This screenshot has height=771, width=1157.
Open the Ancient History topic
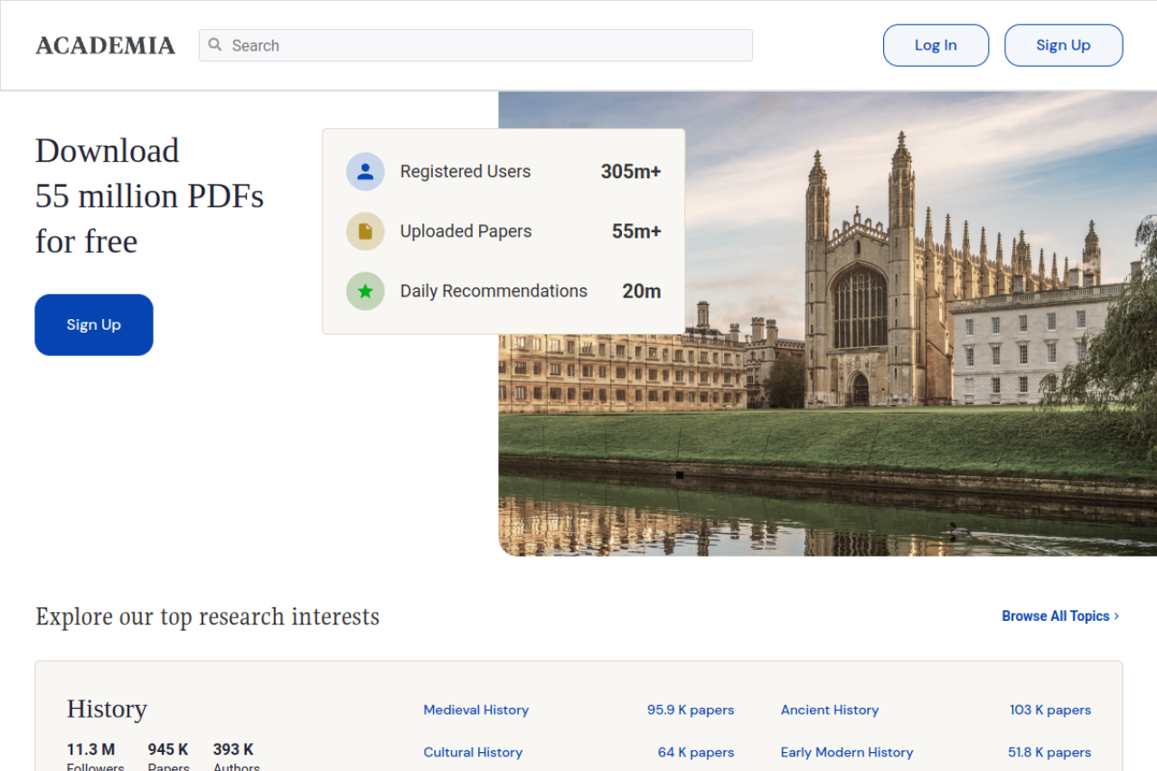click(830, 710)
